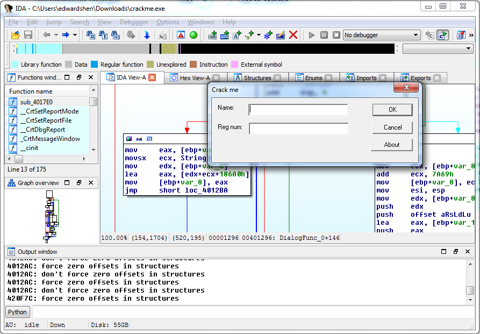Screen dimensions: 480x334
Task: Click About in the Crack me dialog
Action: click(392, 145)
